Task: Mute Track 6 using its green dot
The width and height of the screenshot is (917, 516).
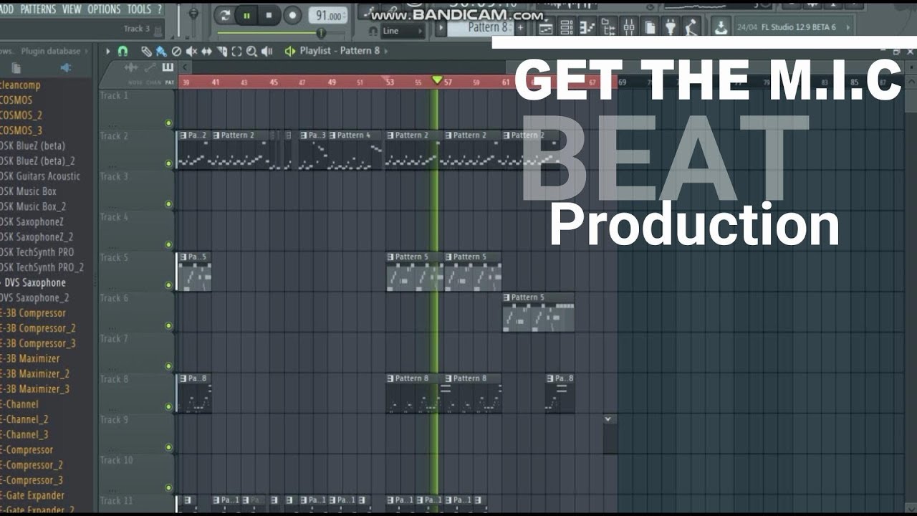Action: click(x=168, y=325)
